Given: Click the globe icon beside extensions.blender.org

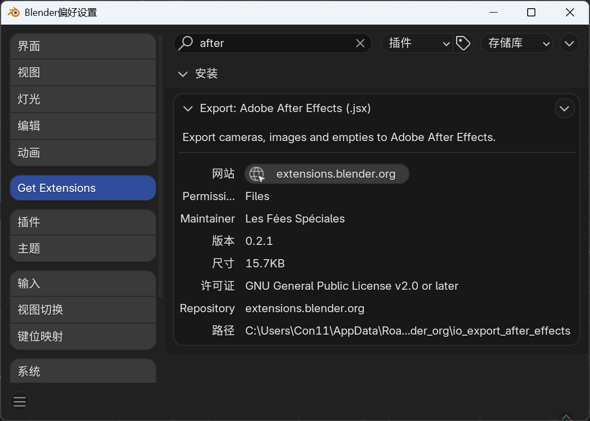Looking at the screenshot, I should [x=257, y=174].
